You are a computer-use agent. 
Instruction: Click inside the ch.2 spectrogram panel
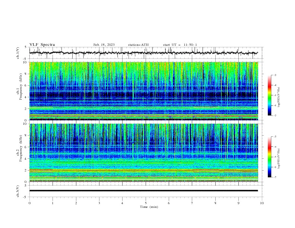click(x=143, y=153)
